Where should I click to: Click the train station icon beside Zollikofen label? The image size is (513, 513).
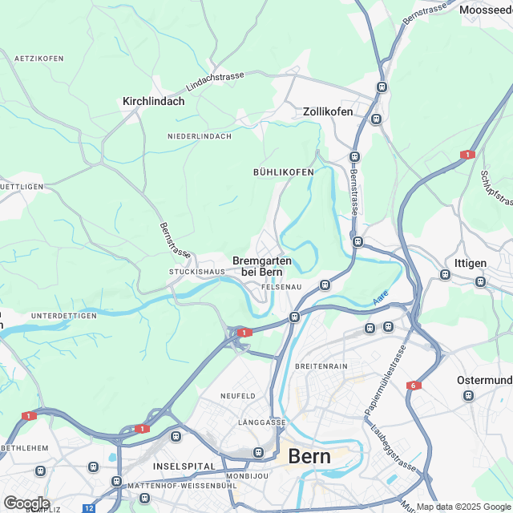point(376,119)
